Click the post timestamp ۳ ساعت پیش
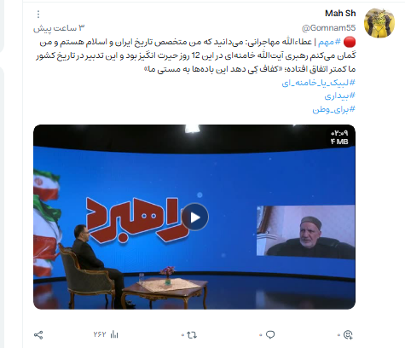The image size is (405, 348). (x=59, y=28)
